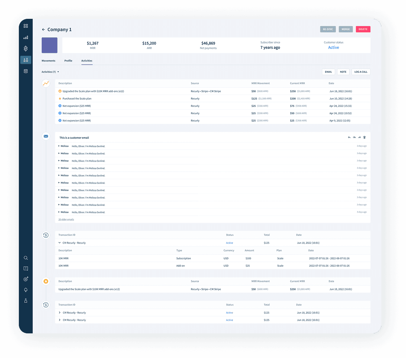This screenshot has height=358, width=406.
Task: Open the Activities (7) filter dropdown
Action: [50, 72]
